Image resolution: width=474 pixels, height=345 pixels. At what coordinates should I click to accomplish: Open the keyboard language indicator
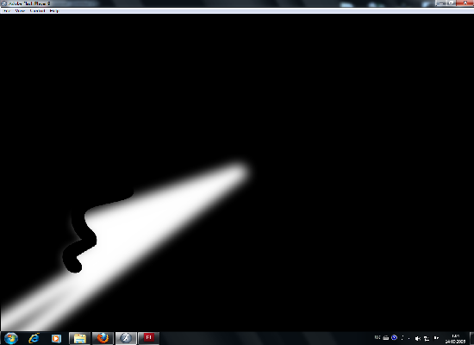377,337
